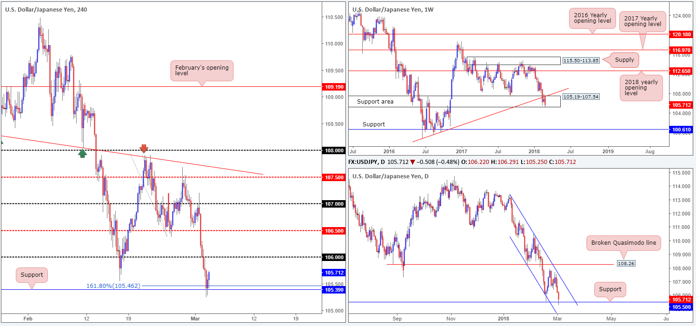Select the 2017 Yearly opening level callout

[643, 21]
